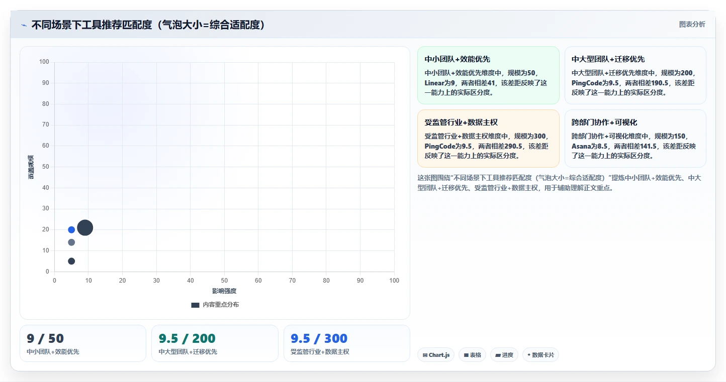726x382 pixels.
Task: Click the 9.5 / 300 stat card
Action: pyautogui.click(x=347, y=343)
